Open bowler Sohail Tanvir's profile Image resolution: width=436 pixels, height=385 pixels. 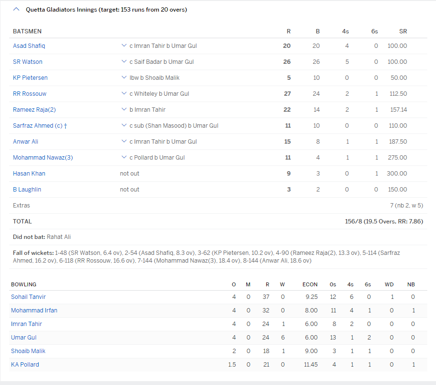click(29, 297)
